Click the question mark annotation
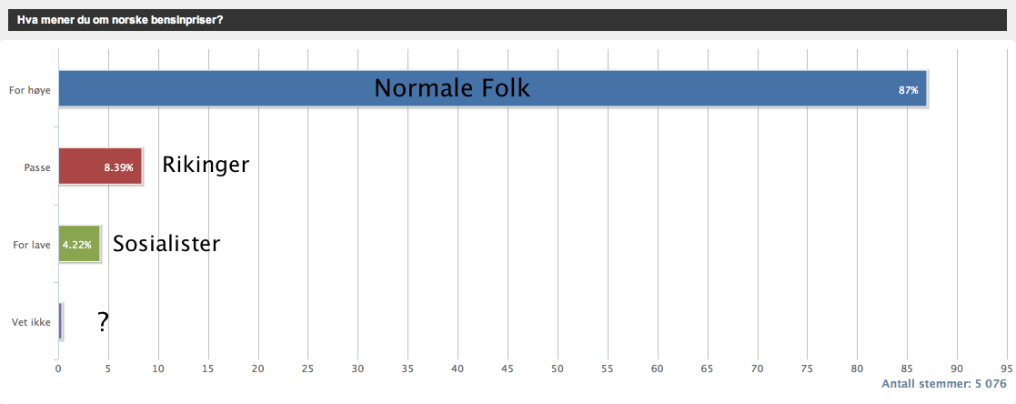This screenshot has width=1016, height=404. (x=103, y=322)
